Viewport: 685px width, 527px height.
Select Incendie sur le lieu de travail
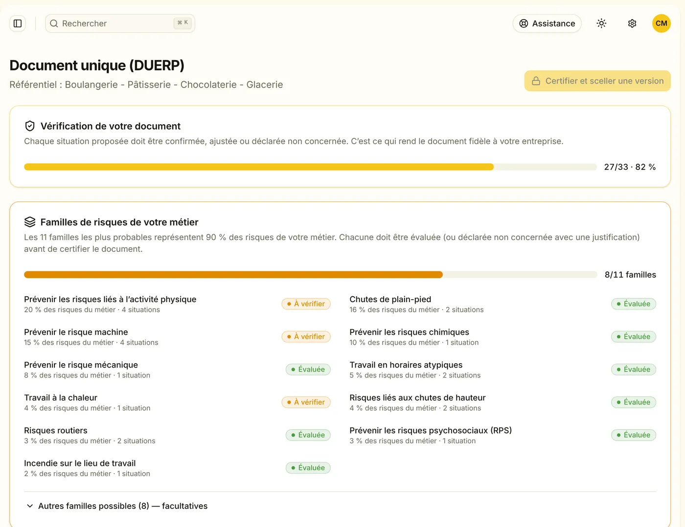click(x=178, y=468)
